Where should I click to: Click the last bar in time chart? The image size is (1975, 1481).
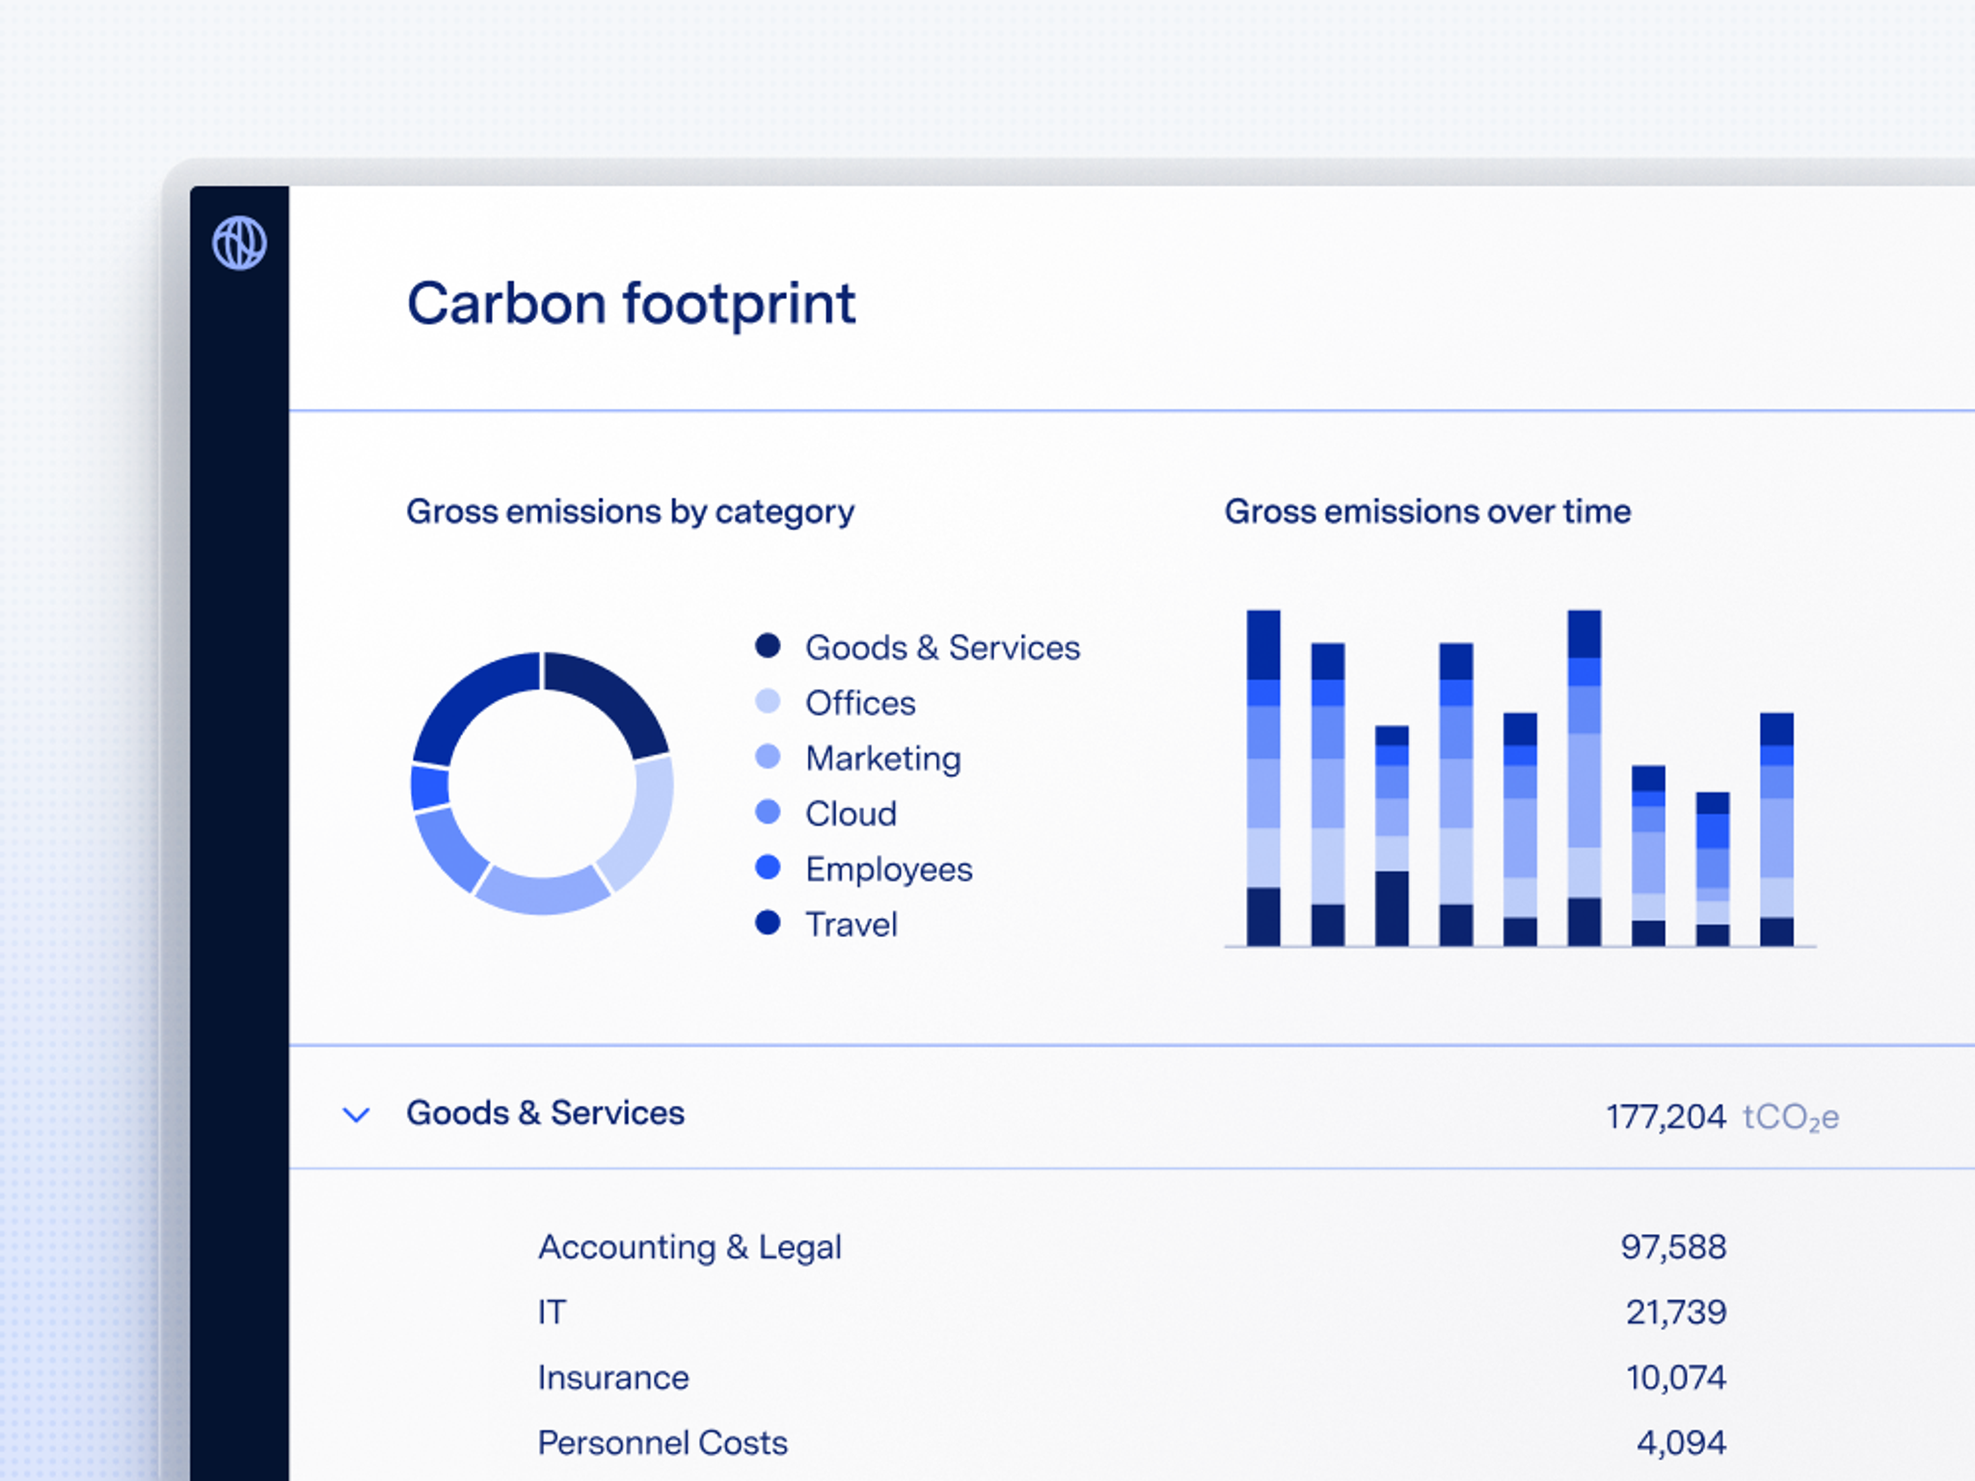pyautogui.click(x=1776, y=829)
